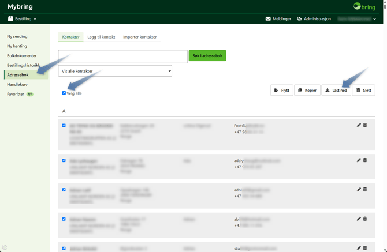Go to Ny sending
387x252 pixels.
17,36
